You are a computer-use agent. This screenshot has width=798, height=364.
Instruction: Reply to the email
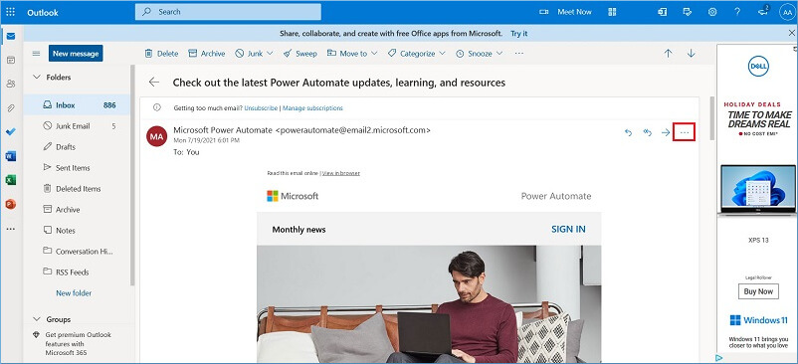pyautogui.click(x=629, y=132)
